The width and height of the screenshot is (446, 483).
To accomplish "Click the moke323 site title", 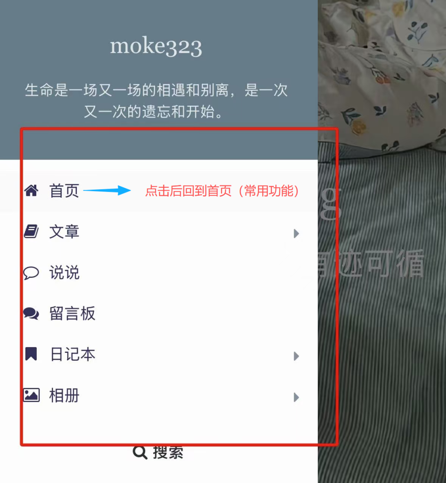I will [156, 47].
